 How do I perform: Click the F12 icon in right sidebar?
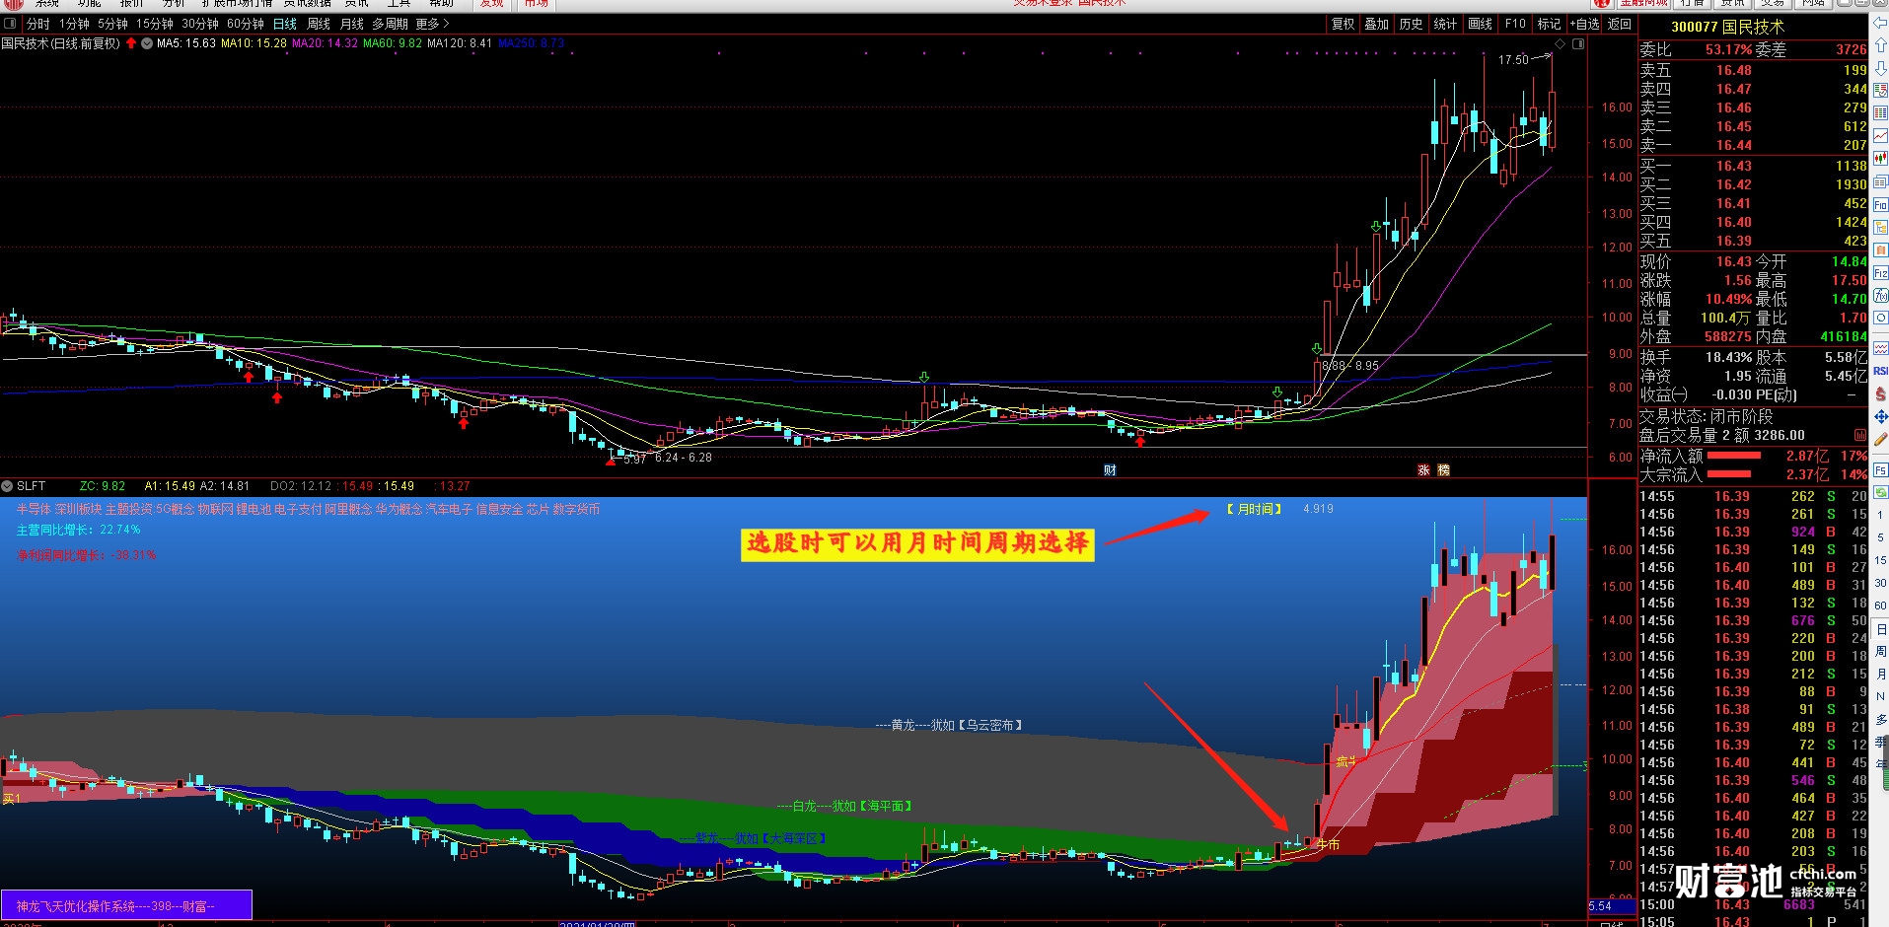coord(1880,273)
